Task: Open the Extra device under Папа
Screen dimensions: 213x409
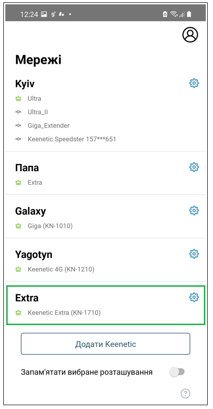Action: 35,183
